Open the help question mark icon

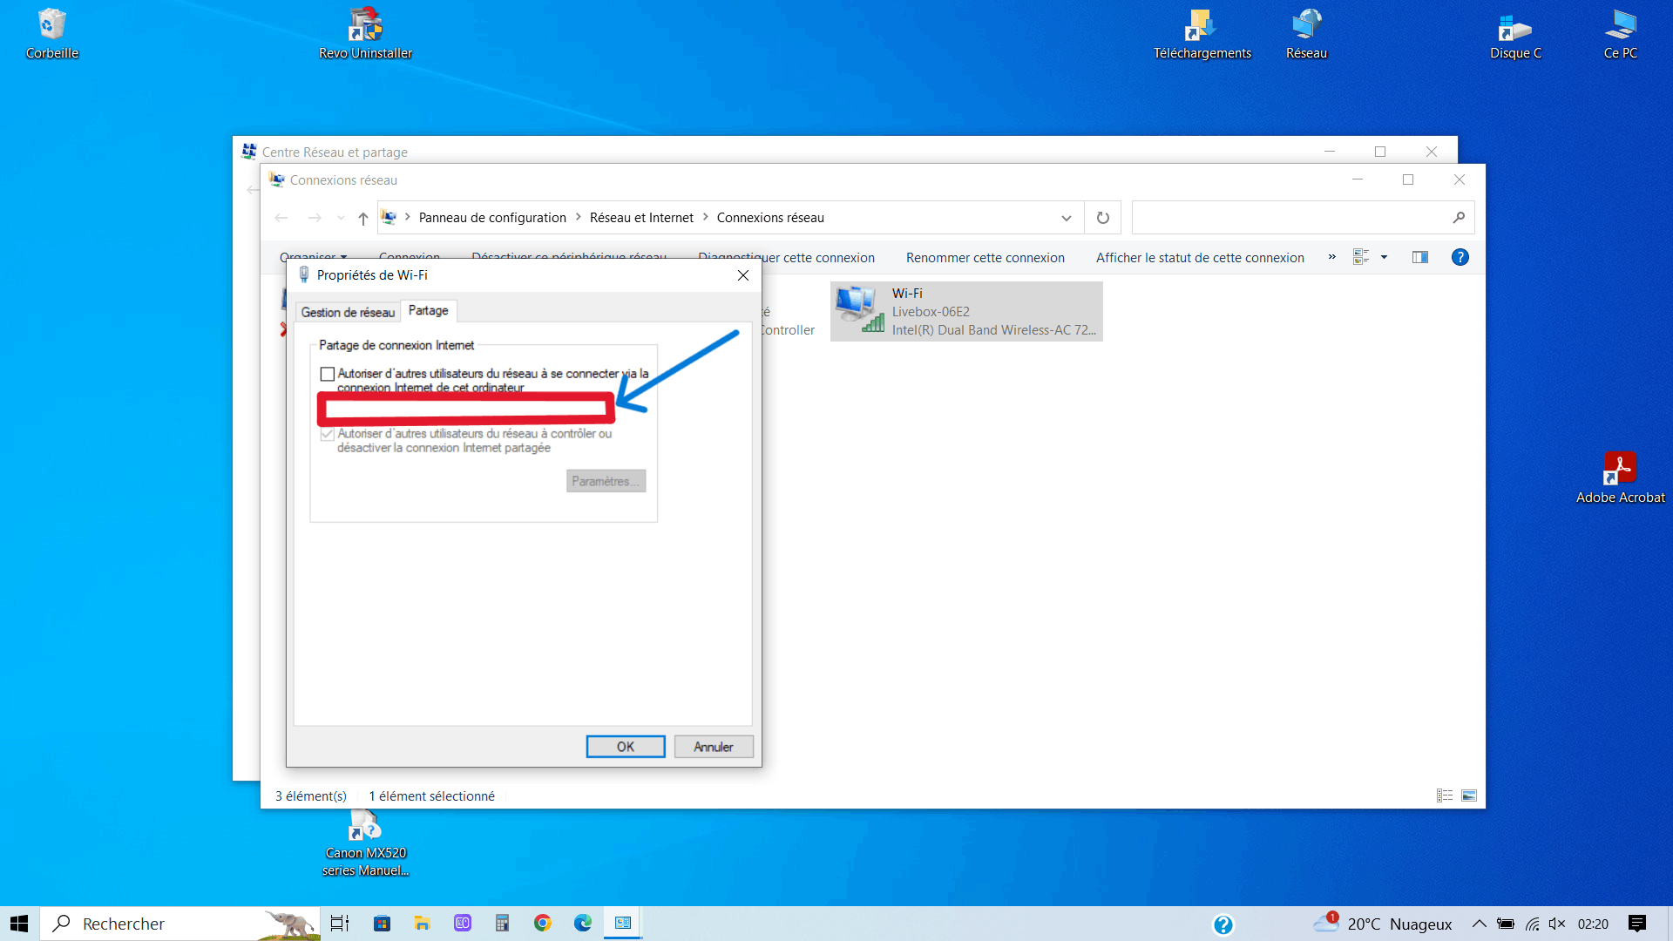(x=1460, y=257)
